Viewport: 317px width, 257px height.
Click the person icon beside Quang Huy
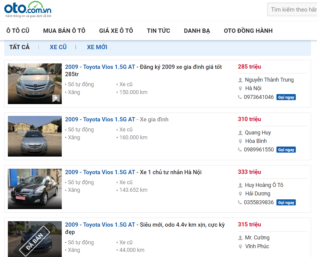coord(240,133)
